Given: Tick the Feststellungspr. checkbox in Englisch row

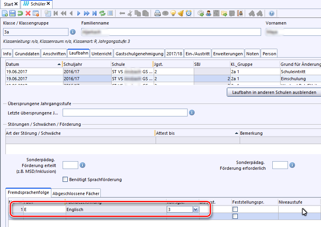Looking at the screenshot, I should tap(235, 209).
